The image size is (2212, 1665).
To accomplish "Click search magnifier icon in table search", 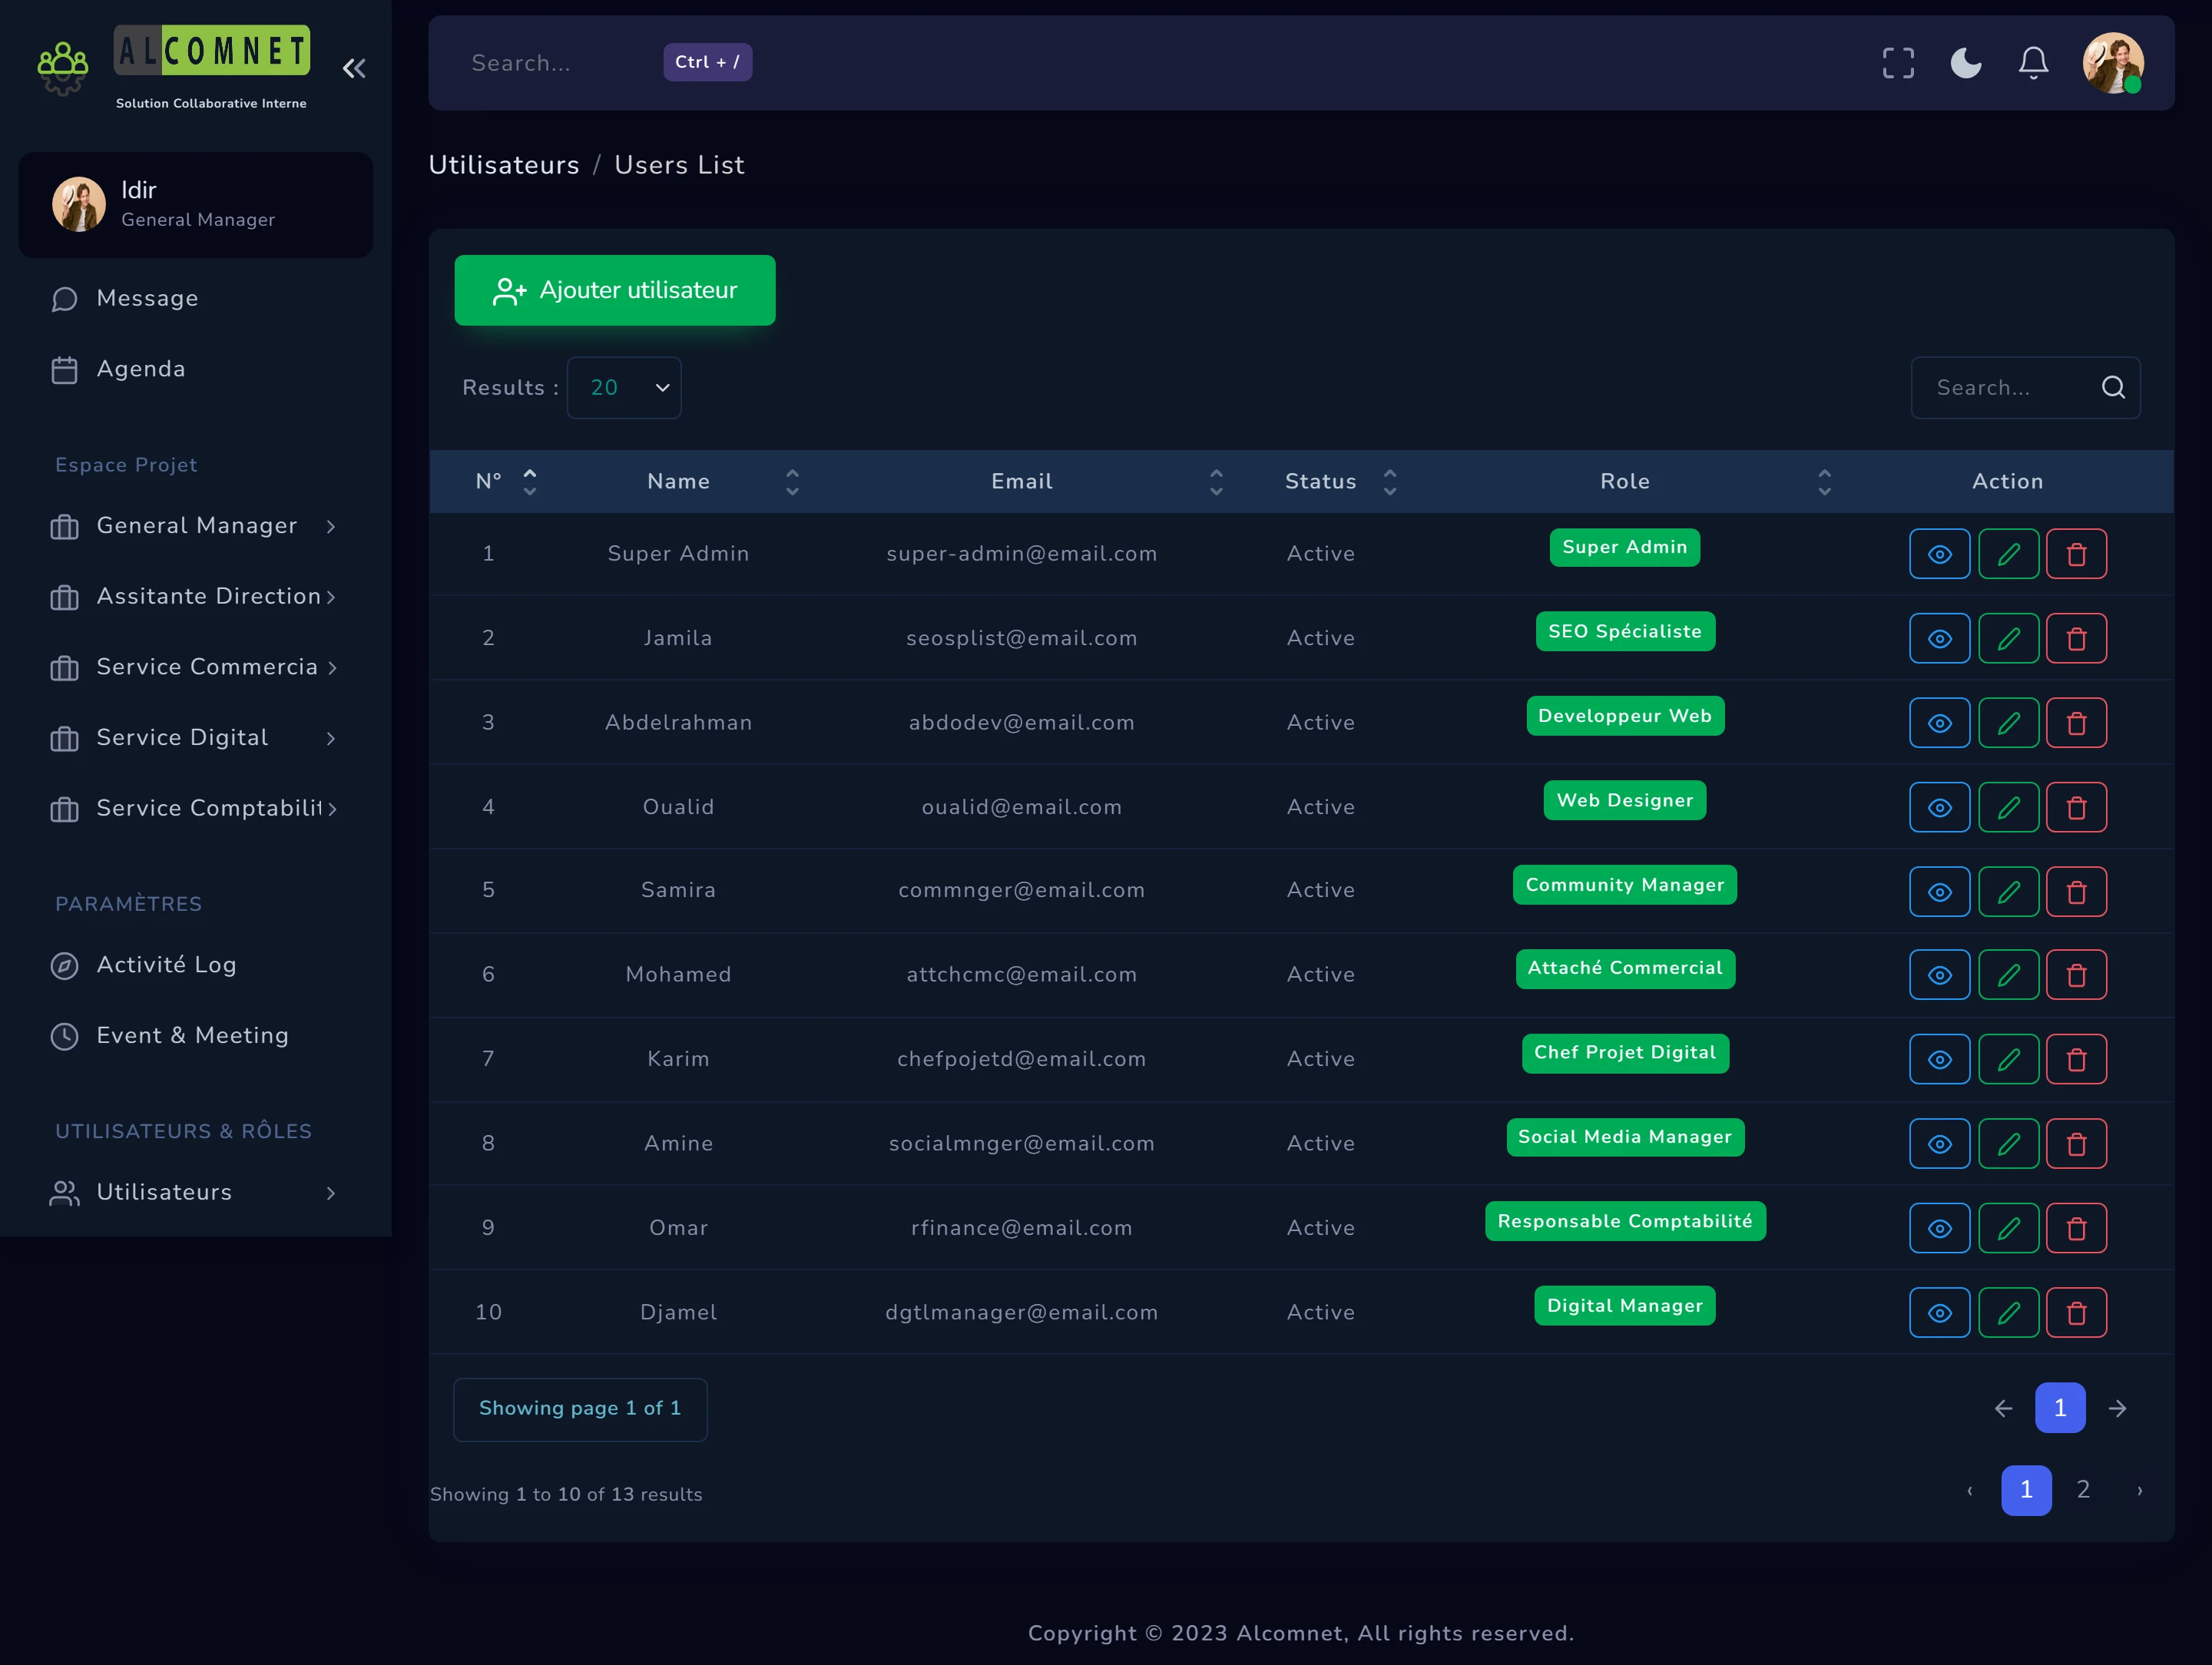I will tap(2112, 388).
